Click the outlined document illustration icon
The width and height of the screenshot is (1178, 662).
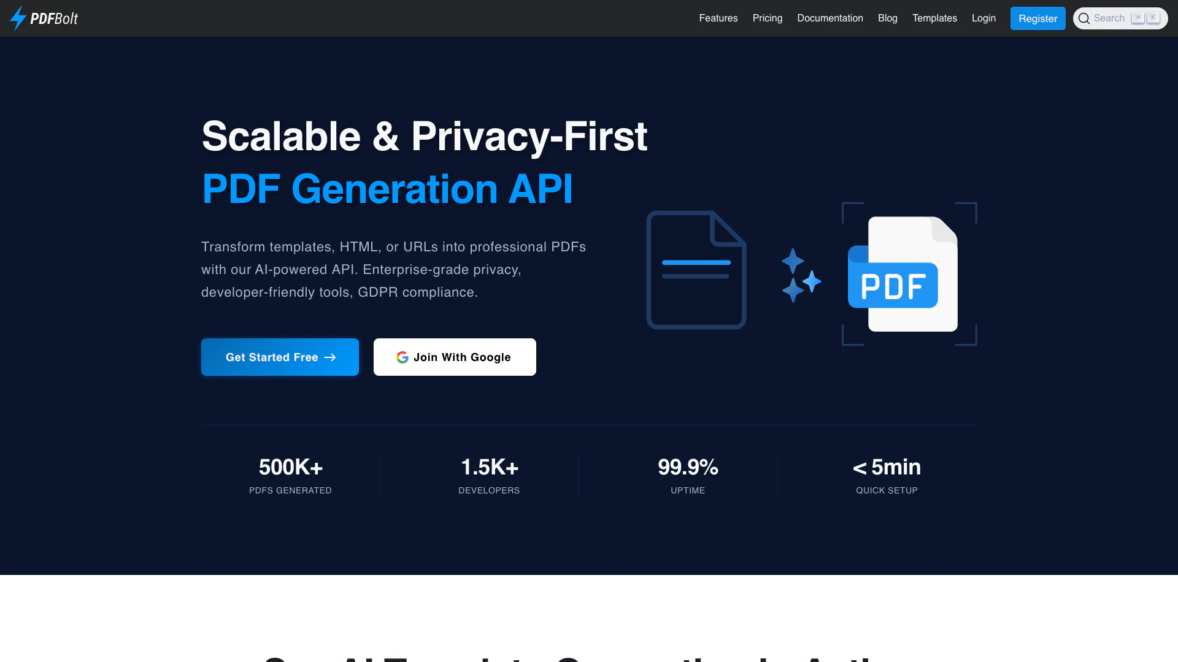pos(696,270)
